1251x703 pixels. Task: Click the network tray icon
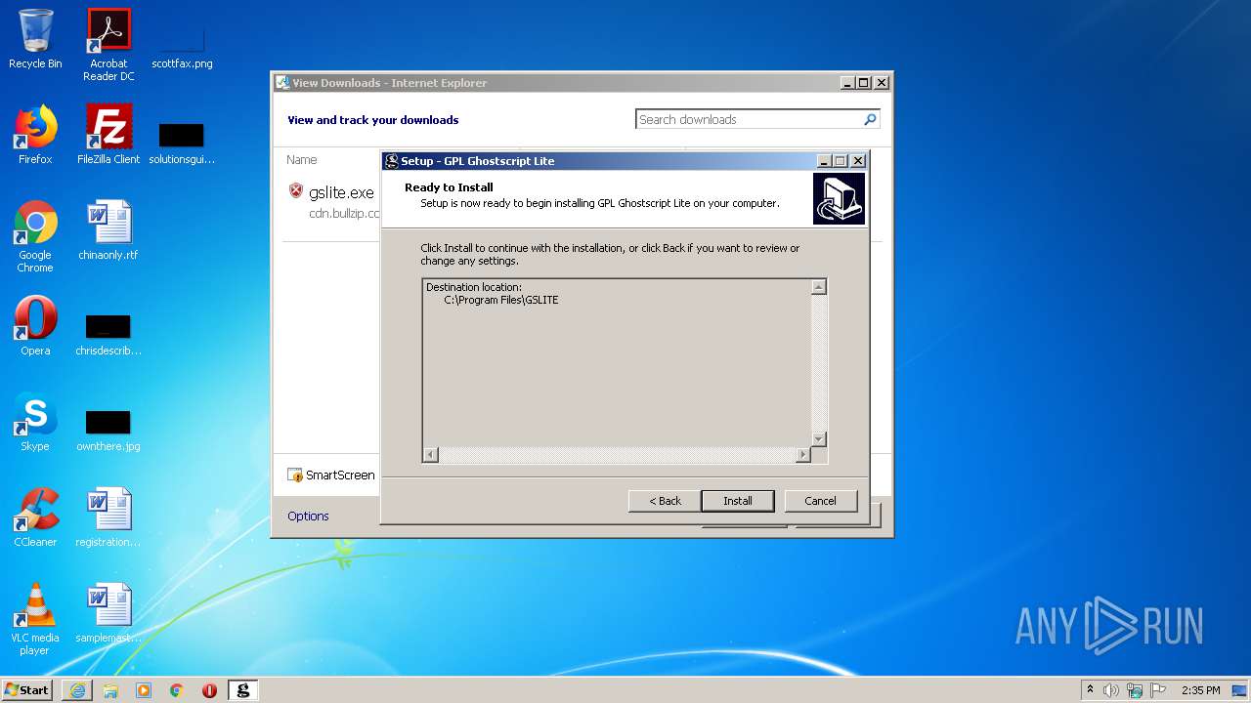click(1135, 690)
